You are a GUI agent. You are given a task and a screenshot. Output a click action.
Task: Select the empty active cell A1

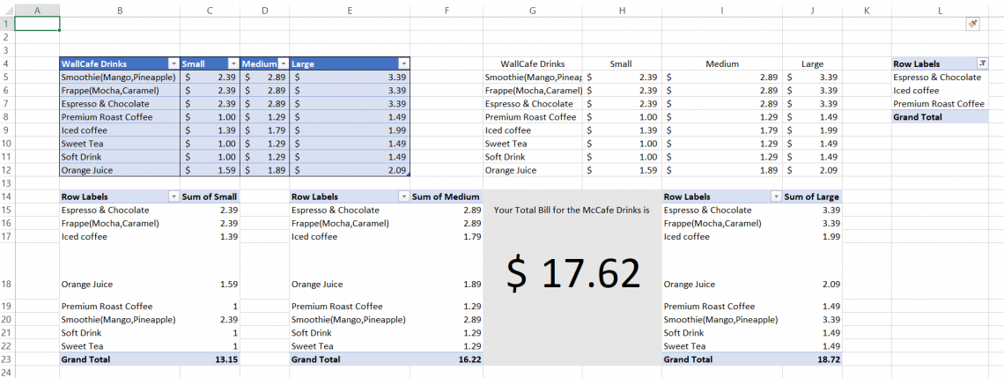tap(37, 24)
